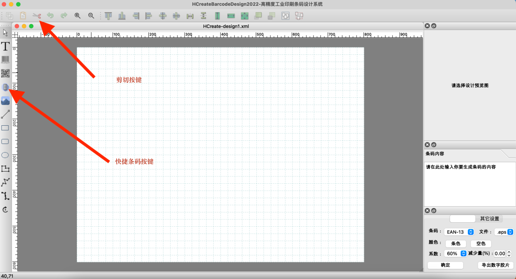Click the Zoom in magnifier
Screen dimensions: 516x279
(x=77, y=16)
